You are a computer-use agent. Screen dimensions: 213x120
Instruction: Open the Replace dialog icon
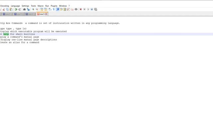tap(28, 9)
